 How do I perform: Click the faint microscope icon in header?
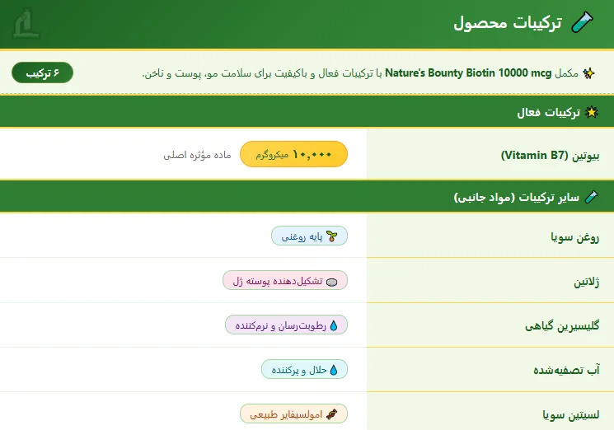point(26,23)
